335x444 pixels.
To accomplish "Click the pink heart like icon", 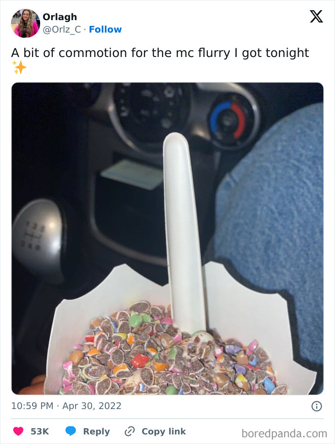I will (x=18, y=431).
